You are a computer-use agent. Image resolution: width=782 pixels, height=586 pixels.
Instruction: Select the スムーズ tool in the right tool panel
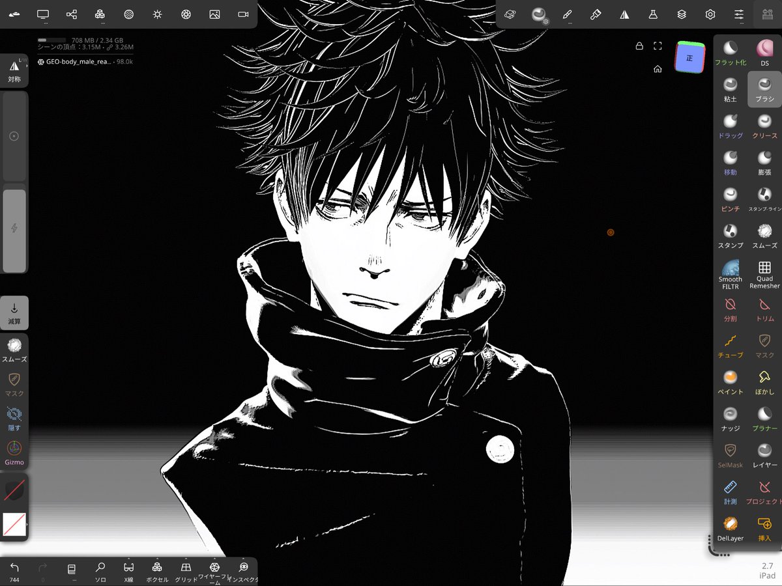[764, 235]
